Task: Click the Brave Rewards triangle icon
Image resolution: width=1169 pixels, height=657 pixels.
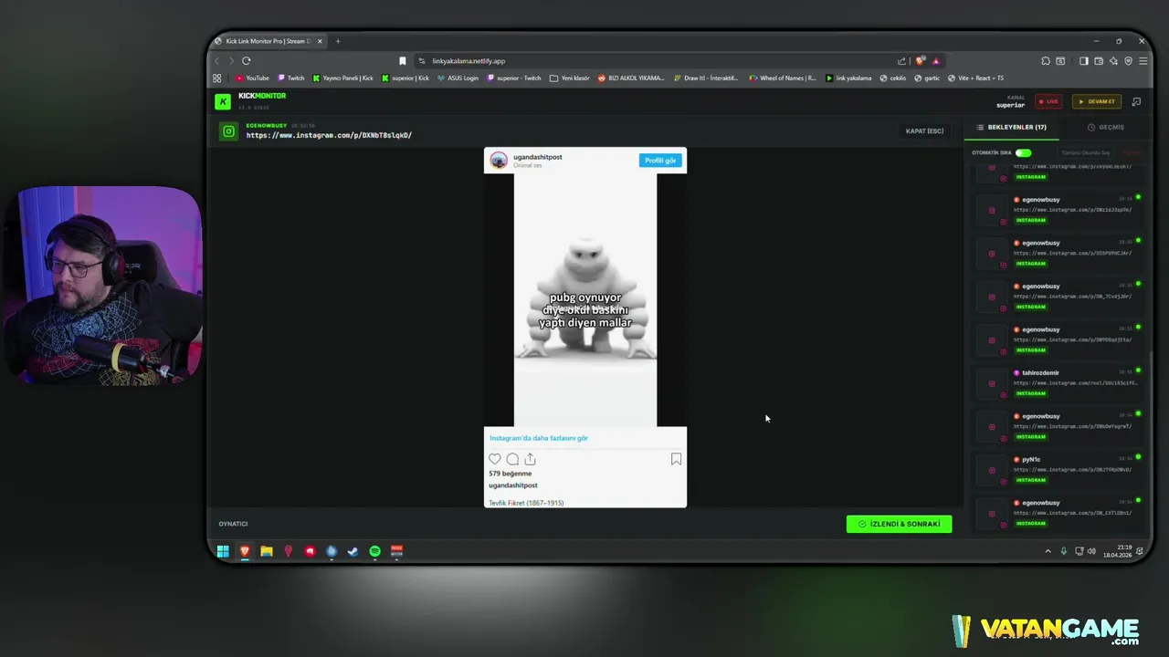Action: 935,61
